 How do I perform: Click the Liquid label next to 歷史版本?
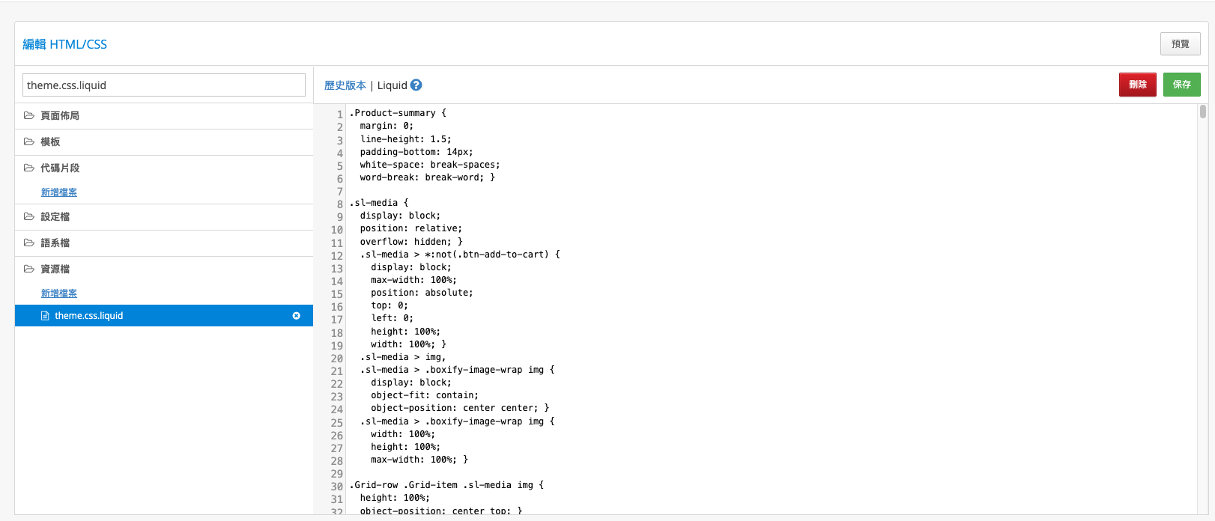[393, 85]
